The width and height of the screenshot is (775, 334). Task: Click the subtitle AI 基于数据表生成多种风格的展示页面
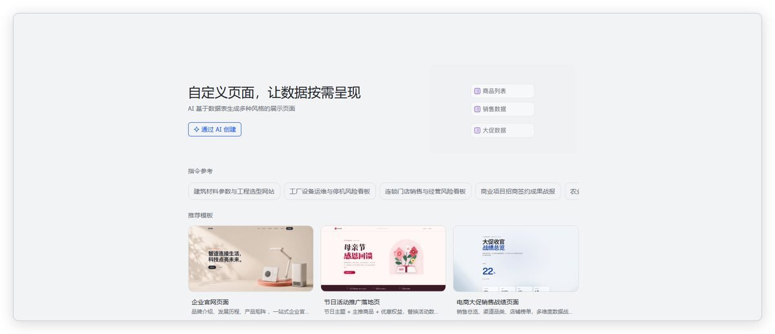[x=242, y=109]
